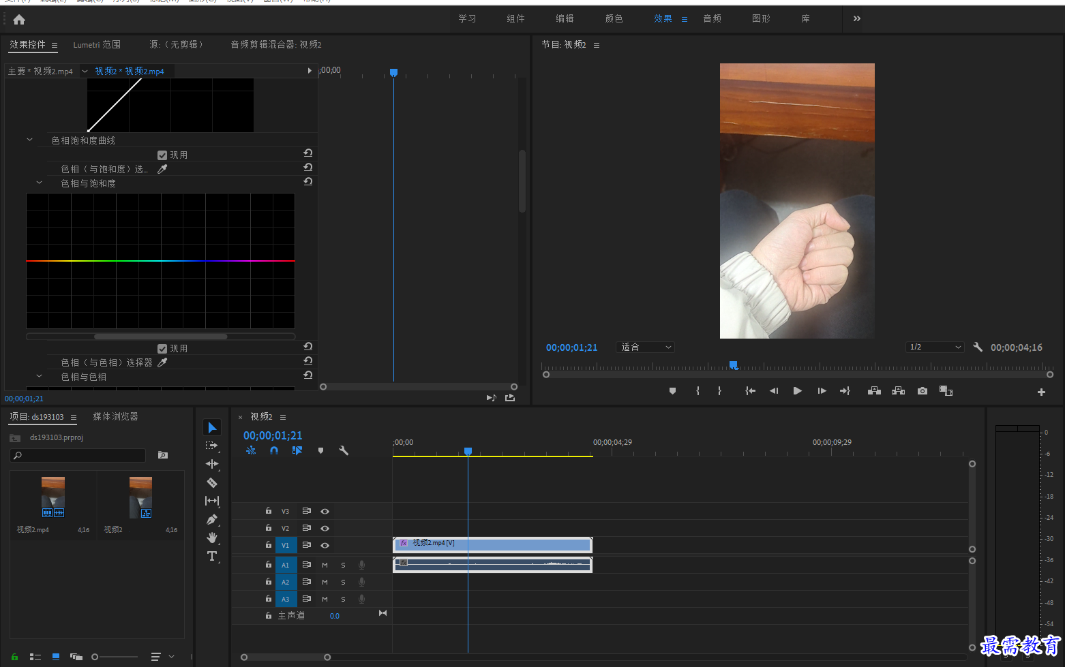Image resolution: width=1065 pixels, height=667 pixels.
Task: Open timeline display settings wrench
Action: click(344, 450)
